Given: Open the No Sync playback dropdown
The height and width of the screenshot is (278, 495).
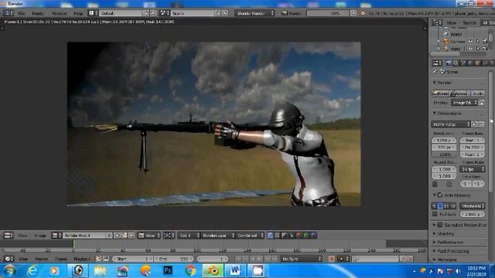Looking at the screenshot, I should 301,259.
